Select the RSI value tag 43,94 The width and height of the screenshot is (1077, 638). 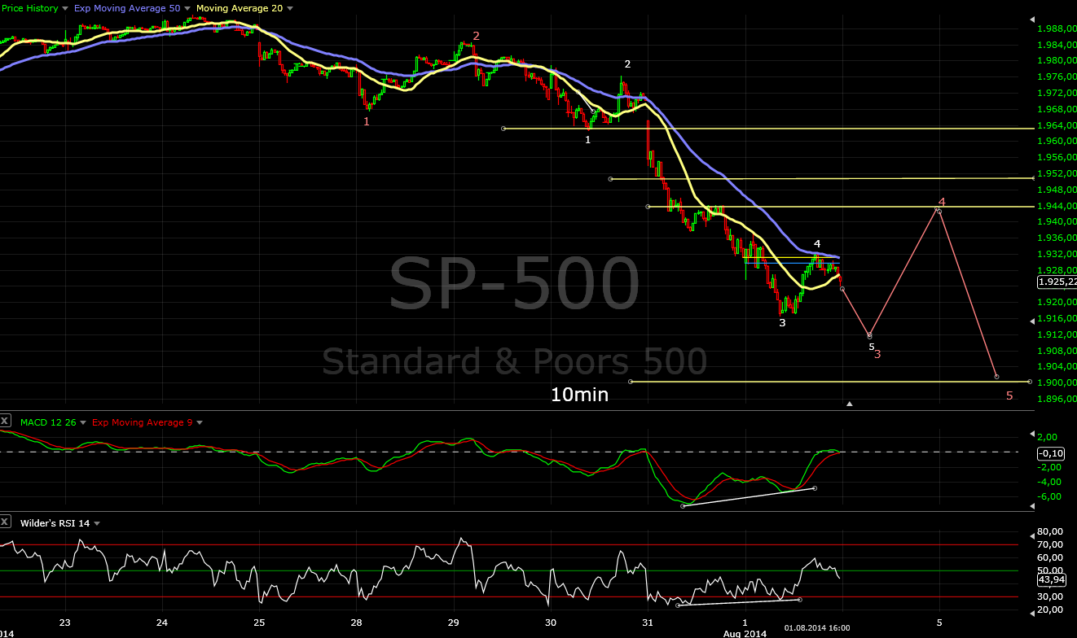tap(1051, 580)
